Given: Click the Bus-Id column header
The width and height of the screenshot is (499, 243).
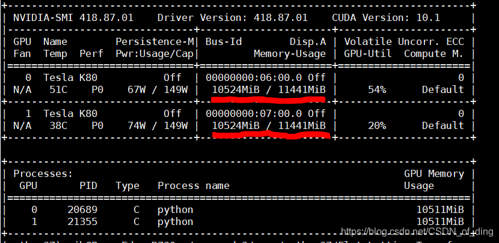Looking at the screenshot, I should 224,41.
